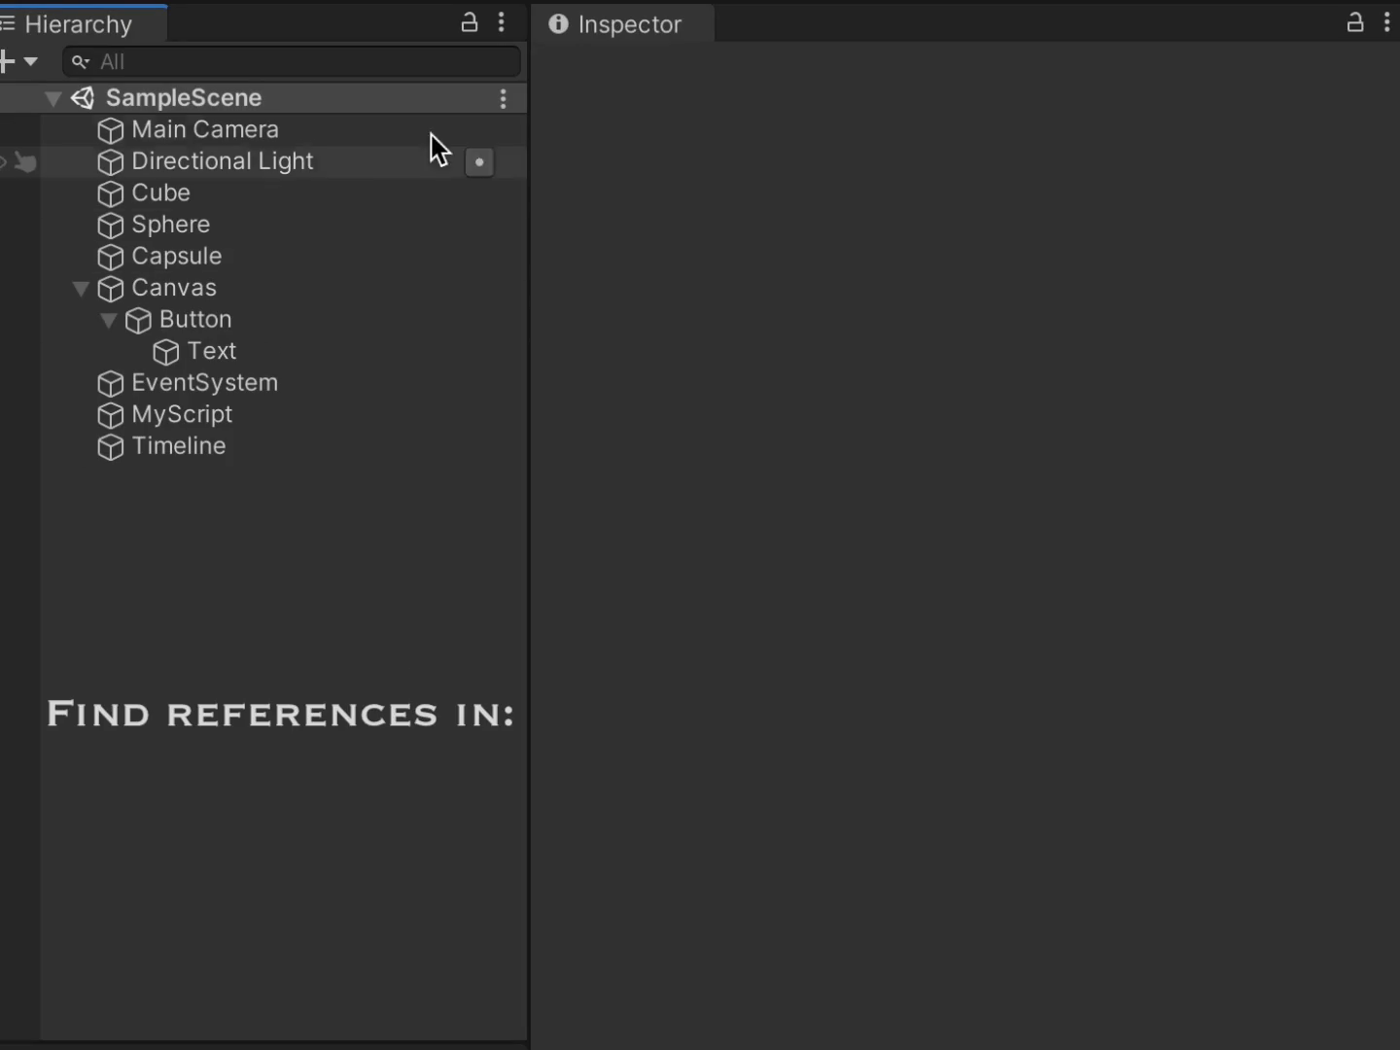Click the MyScript object icon
Viewport: 1400px width, 1050px height.
[111, 415]
